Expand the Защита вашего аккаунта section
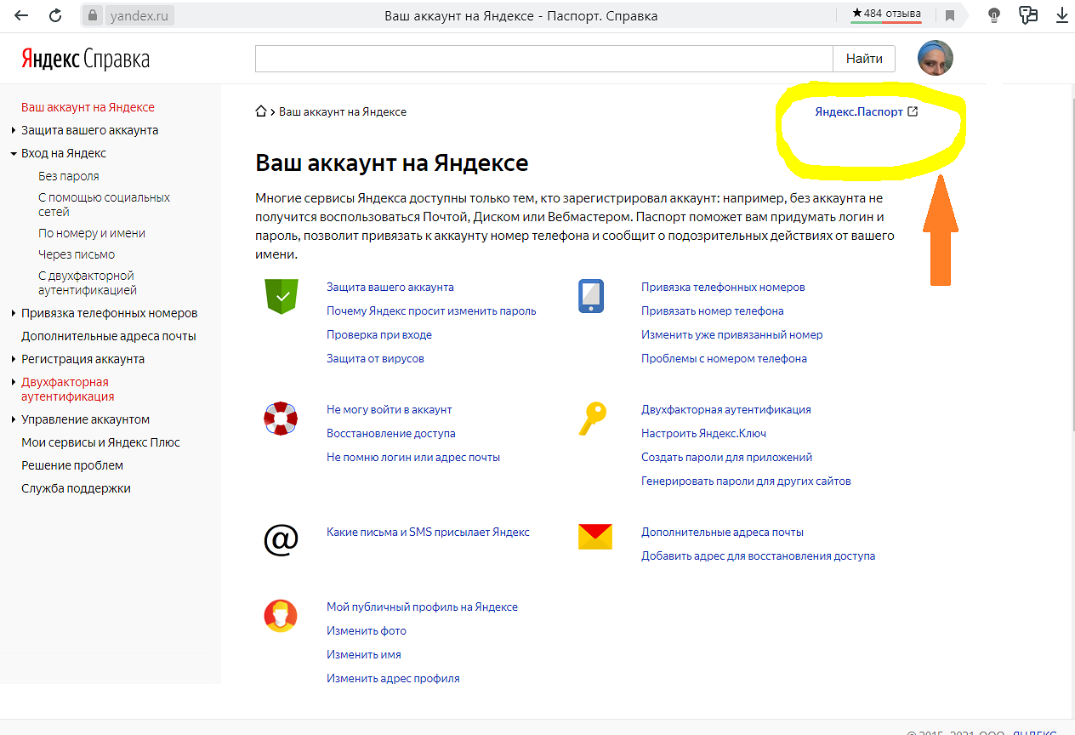The width and height of the screenshot is (1075, 735). point(14,130)
